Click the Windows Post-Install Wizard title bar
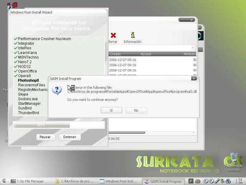The height and width of the screenshot is (185, 246). pos(58,12)
